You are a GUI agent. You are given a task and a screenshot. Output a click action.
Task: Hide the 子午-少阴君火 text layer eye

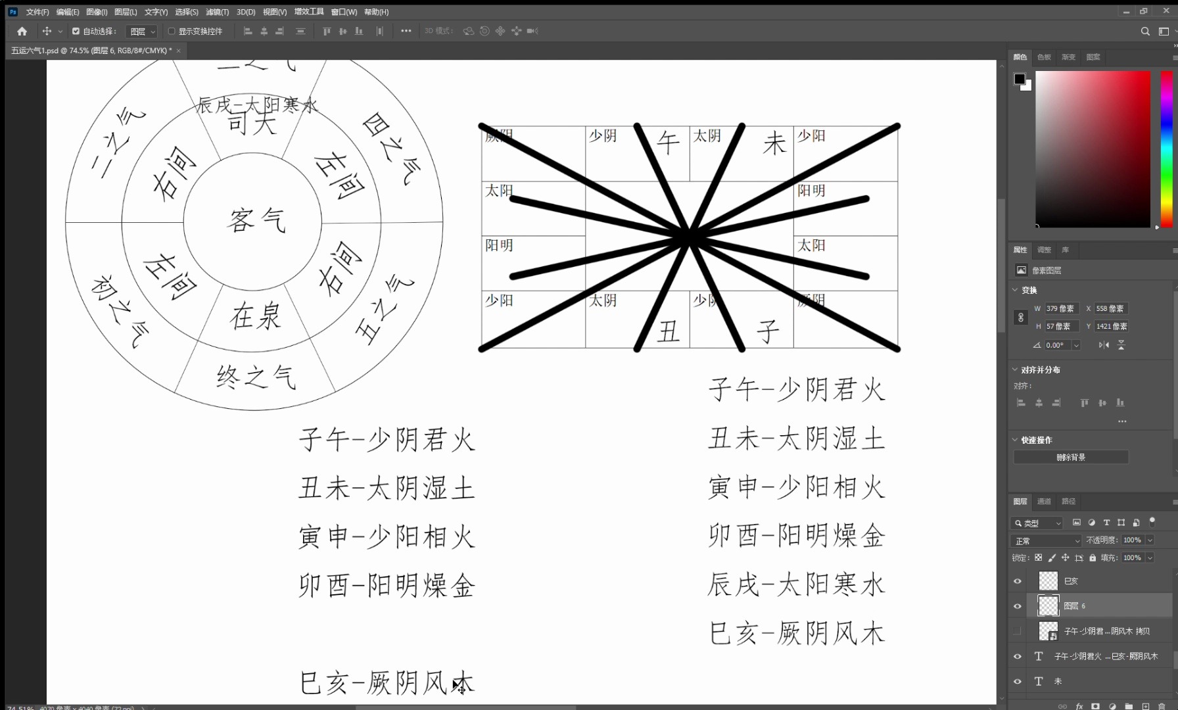1018,656
